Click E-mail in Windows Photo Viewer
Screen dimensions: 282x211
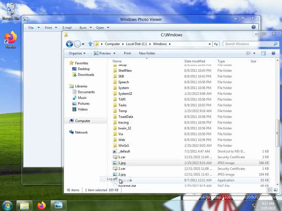click(67, 28)
